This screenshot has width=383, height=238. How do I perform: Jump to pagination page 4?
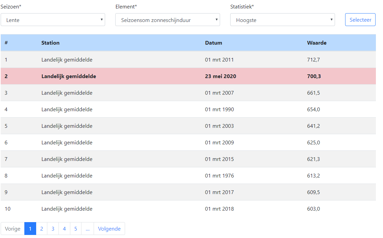coord(64,229)
